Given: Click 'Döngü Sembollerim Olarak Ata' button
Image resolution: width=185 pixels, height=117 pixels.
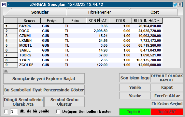Looking at the screenshot, I should pos(23,102).
